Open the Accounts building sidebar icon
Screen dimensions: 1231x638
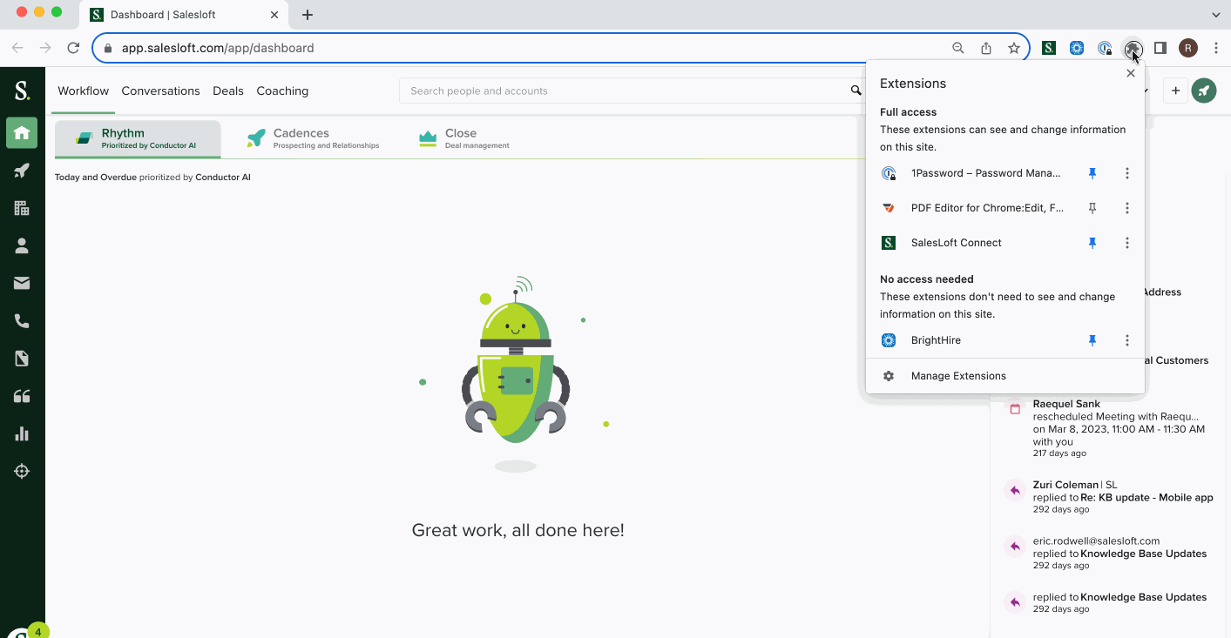(x=22, y=208)
